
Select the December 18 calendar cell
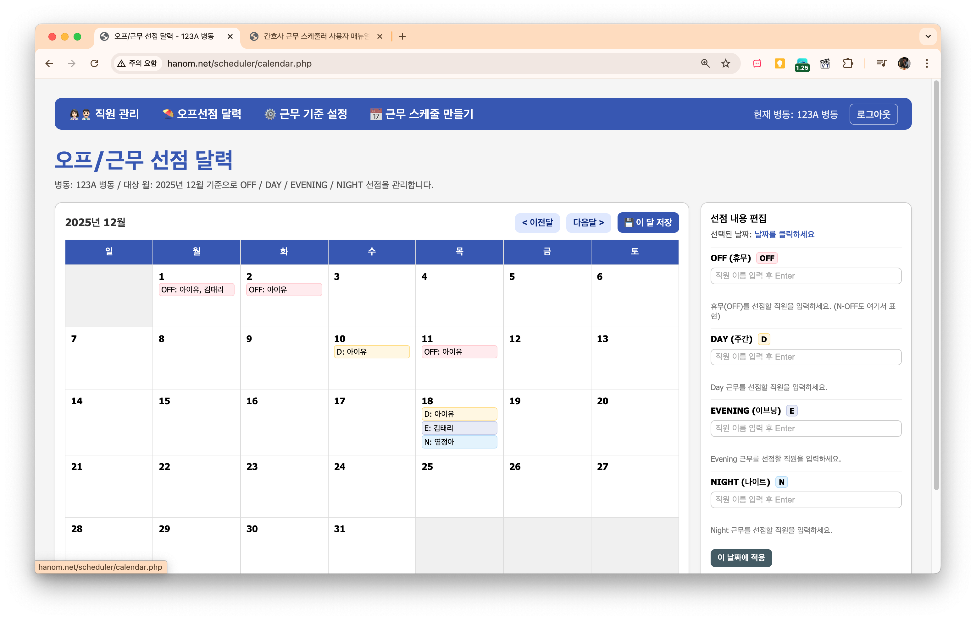459,422
